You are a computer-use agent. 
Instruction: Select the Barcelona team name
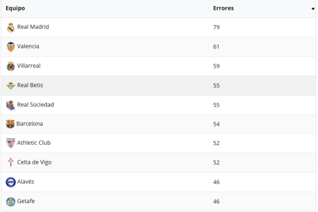30,123
